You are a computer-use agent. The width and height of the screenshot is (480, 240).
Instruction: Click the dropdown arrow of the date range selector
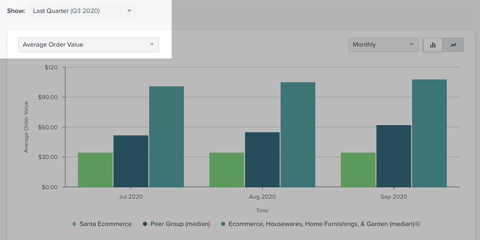pos(129,11)
